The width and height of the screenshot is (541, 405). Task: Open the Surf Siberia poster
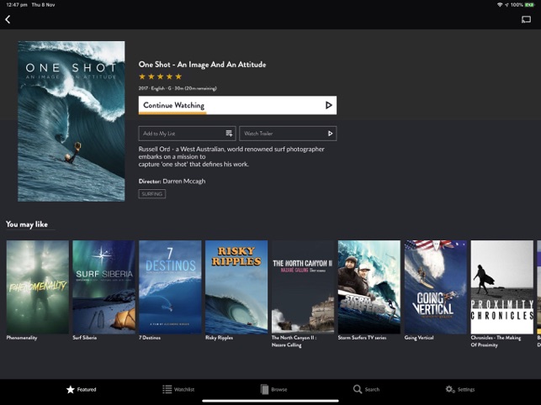click(103, 287)
